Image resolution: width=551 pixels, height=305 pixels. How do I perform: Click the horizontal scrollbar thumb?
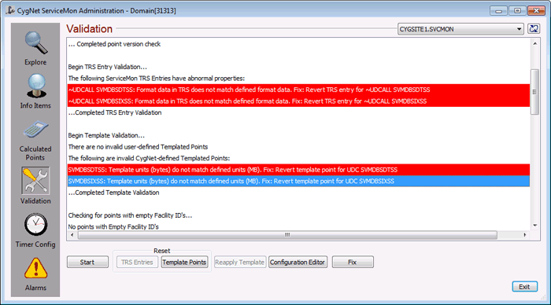[x=287, y=235]
